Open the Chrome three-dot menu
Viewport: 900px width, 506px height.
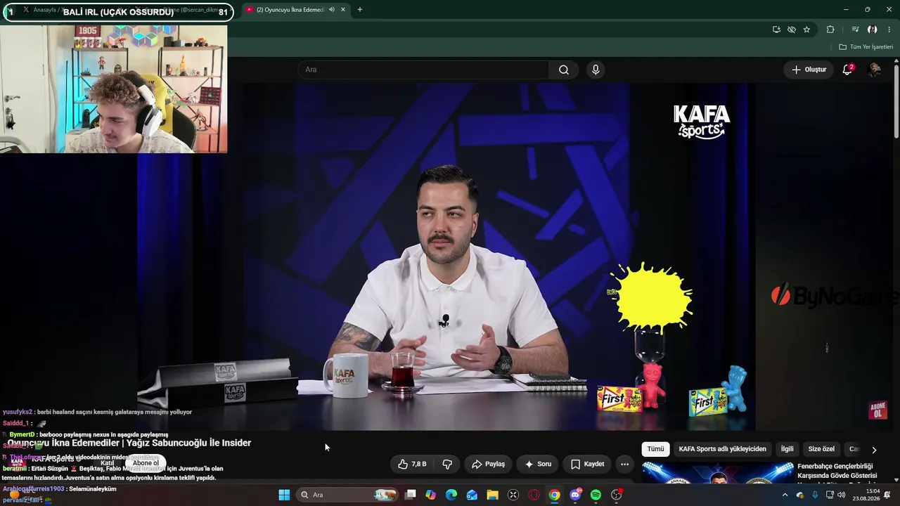(889, 30)
